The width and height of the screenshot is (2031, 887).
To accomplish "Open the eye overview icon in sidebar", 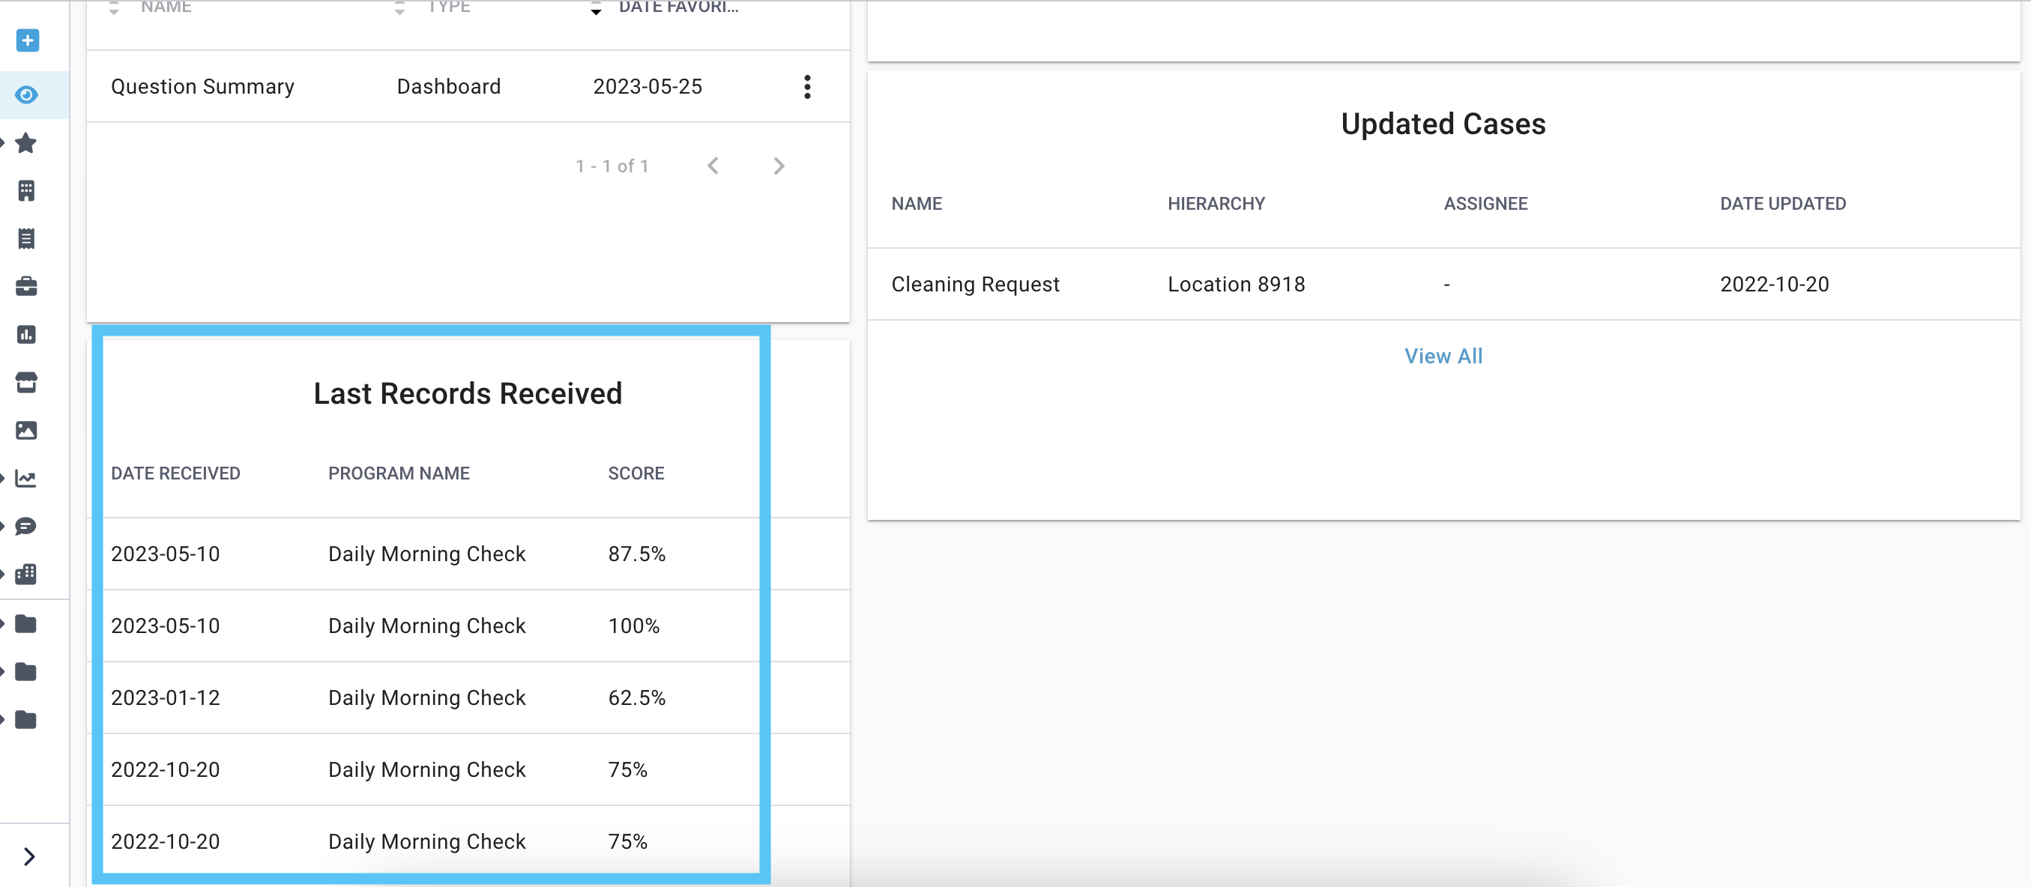I will (27, 94).
